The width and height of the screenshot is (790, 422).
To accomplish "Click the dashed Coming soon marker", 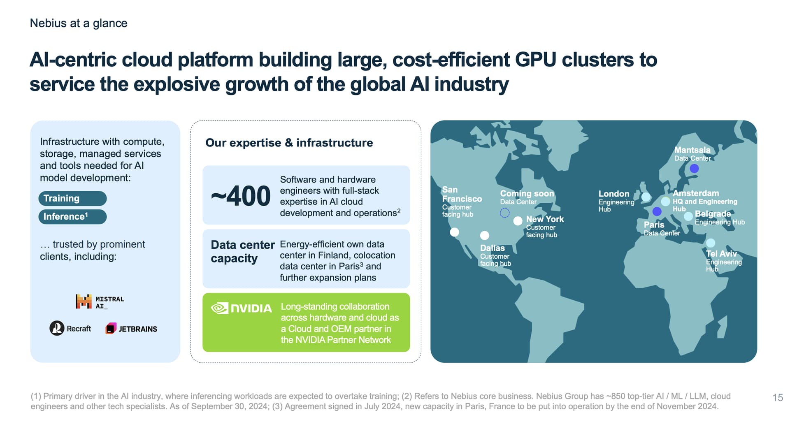I will pyautogui.click(x=504, y=213).
